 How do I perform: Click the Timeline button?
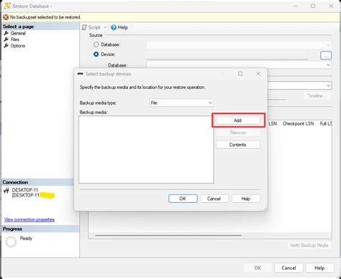pos(317,95)
